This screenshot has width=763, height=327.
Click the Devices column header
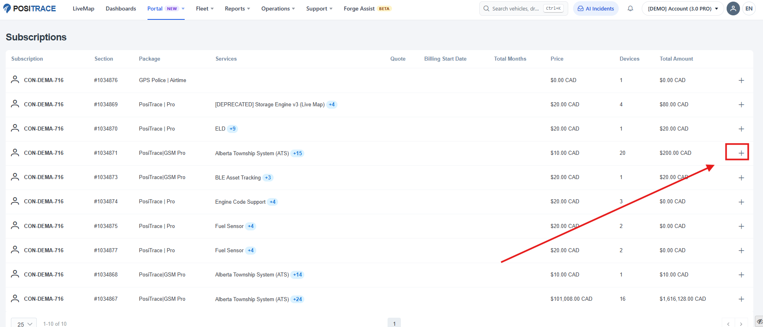point(629,59)
